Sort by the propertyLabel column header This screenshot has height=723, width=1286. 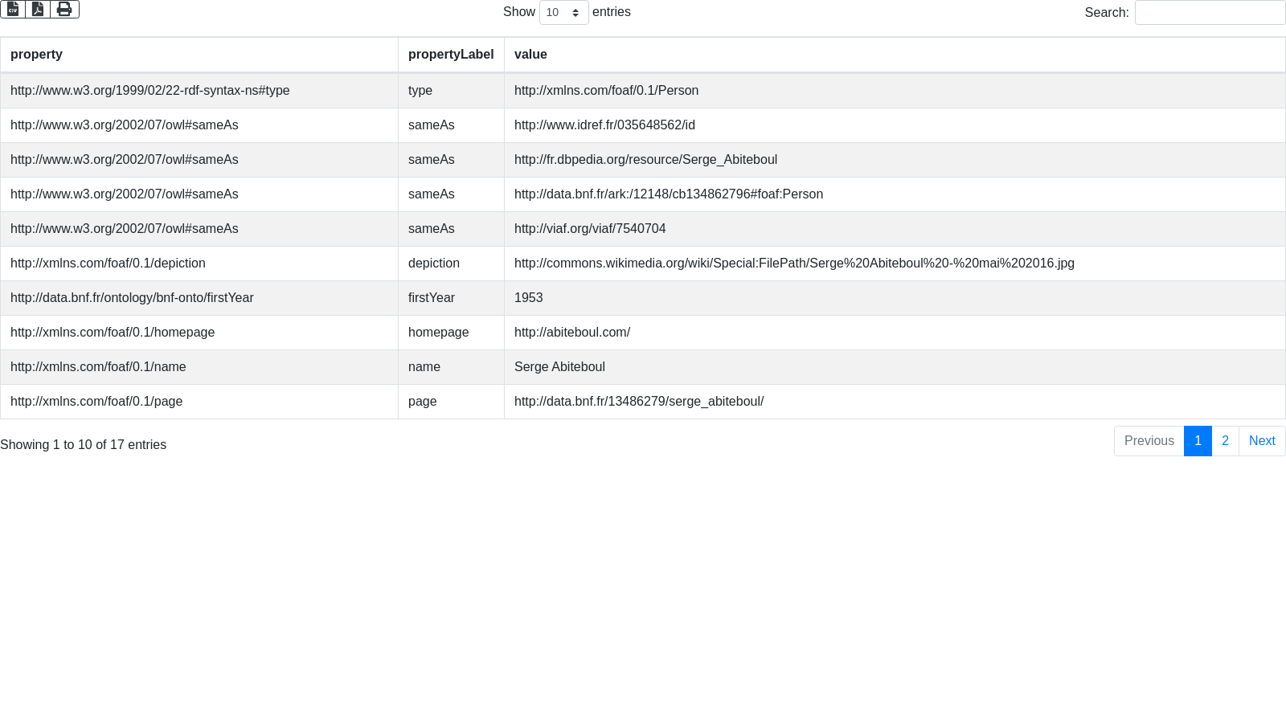(450, 55)
